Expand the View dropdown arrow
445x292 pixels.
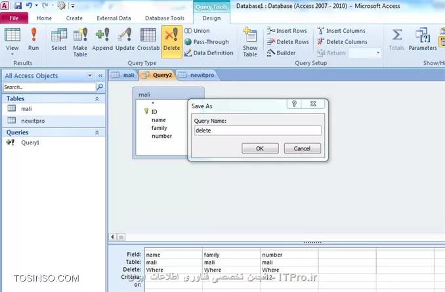point(12,54)
